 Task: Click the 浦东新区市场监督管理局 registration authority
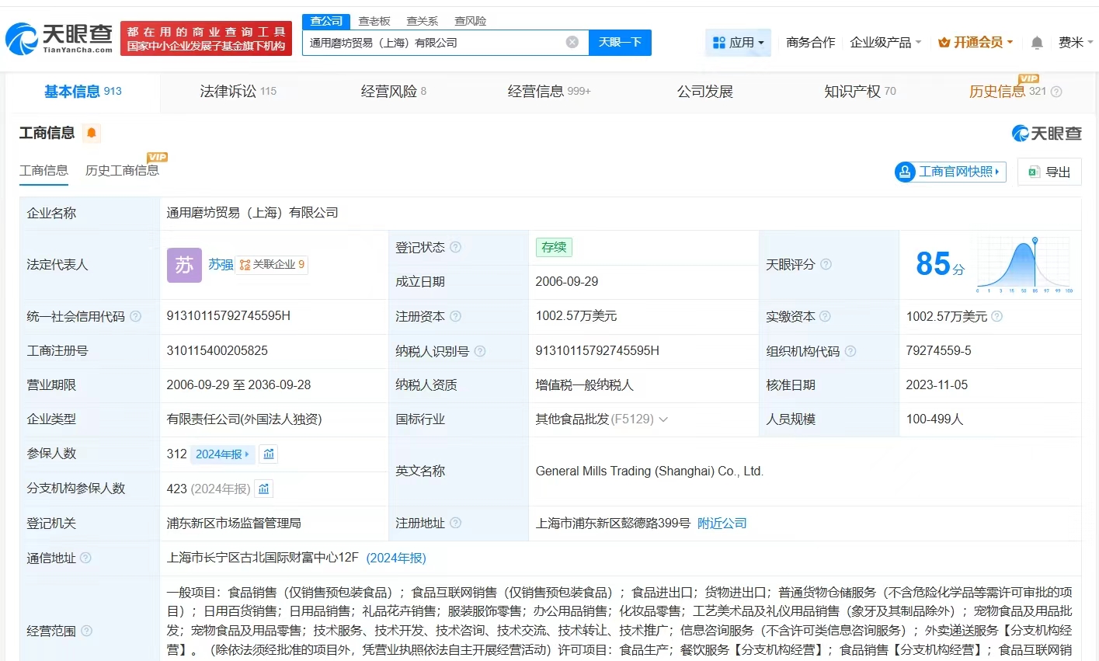234,524
